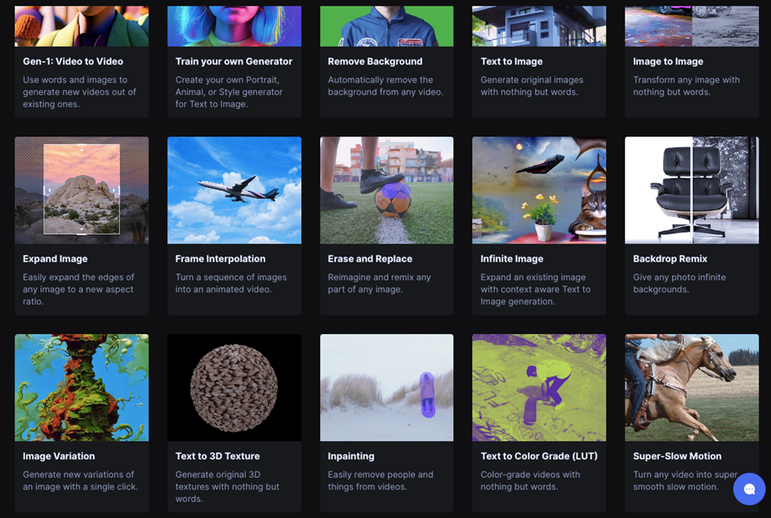This screenshot has width=771, height=518.
Task: Click 'Transform any image with nothing' description
Action: [x=686, y=86]
